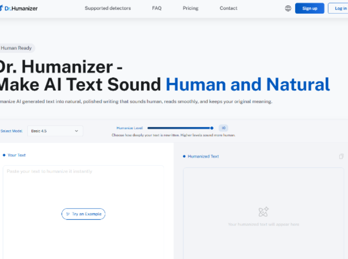The image size is (348, 259).
Task: Click the wand icon in Try an Example
Action: tap(68, 214)
